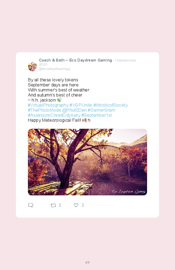Click the retweet arrows icon
Viewport: 175px width, 270px height.
click(x=53, y=205)
